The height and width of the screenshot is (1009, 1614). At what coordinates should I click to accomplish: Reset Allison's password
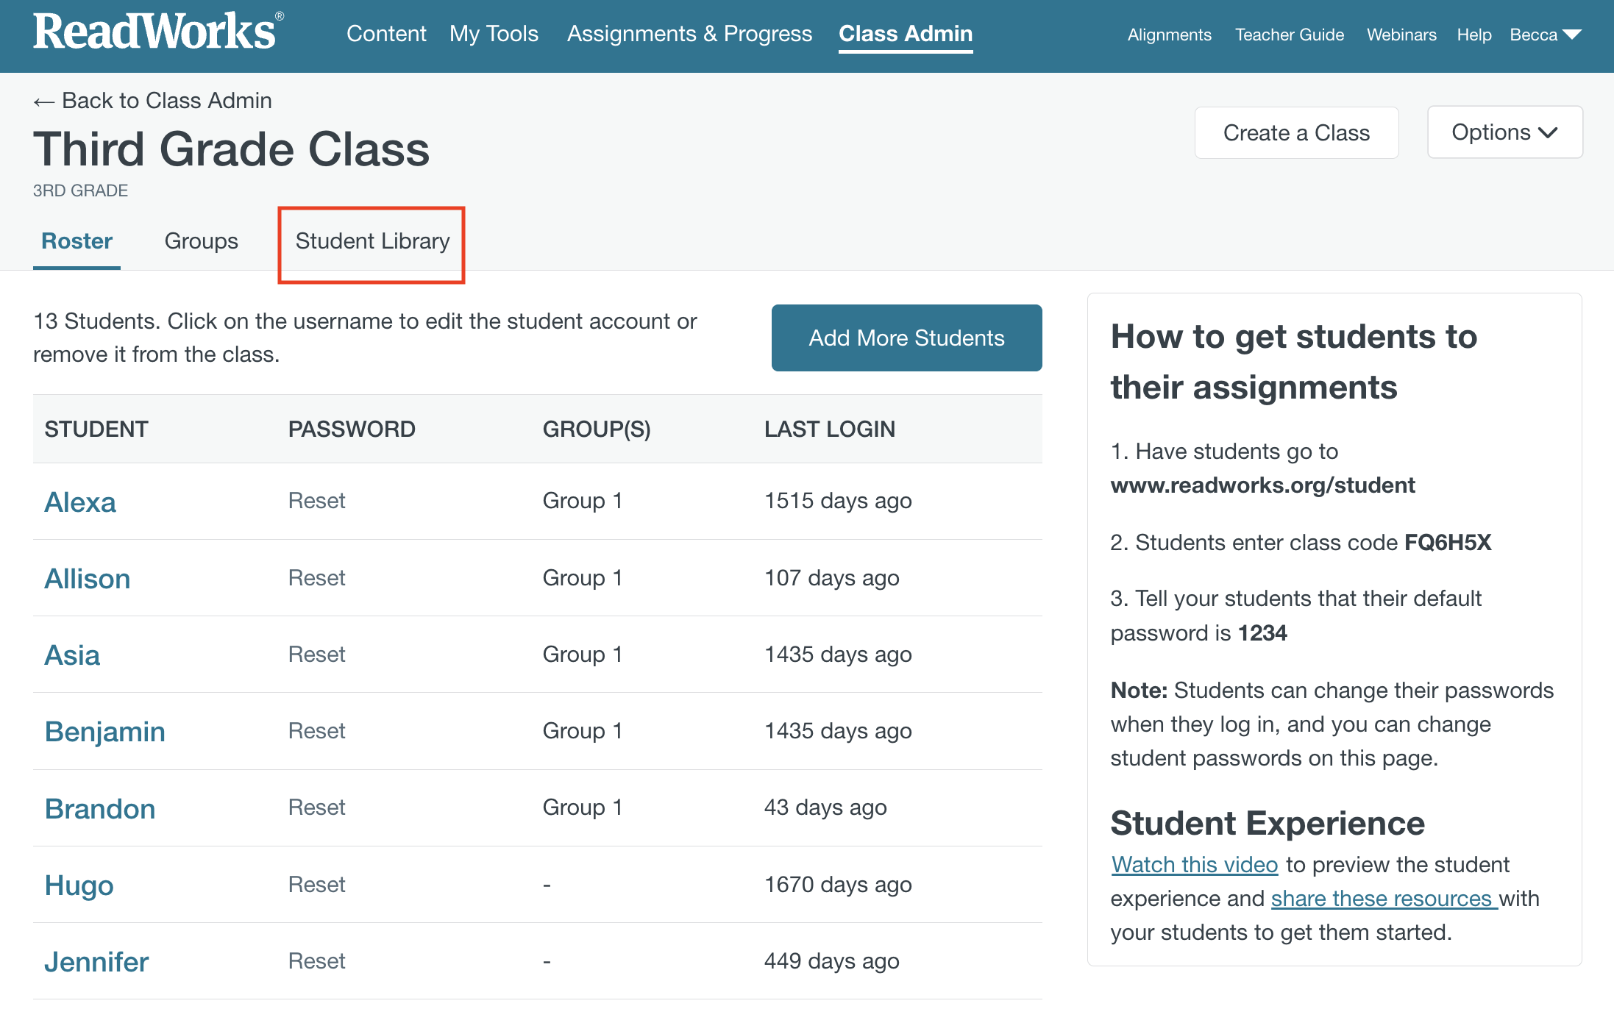316,578
